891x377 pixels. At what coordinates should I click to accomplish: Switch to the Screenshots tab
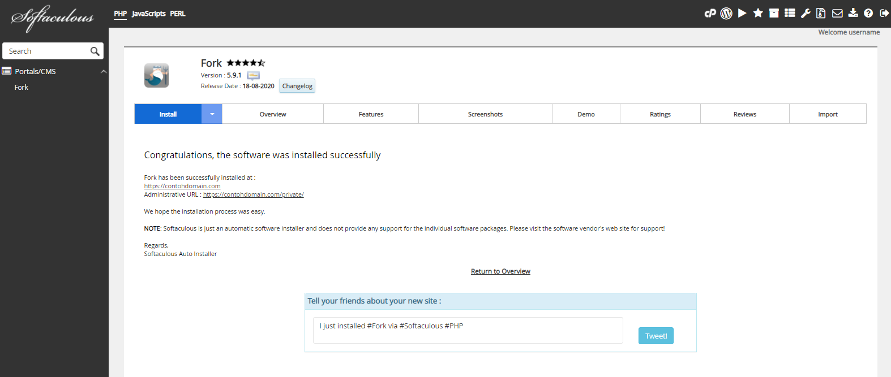pos(485,114)
